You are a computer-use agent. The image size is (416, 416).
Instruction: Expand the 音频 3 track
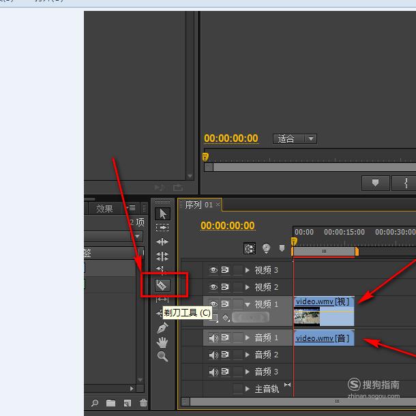[248, 372]
